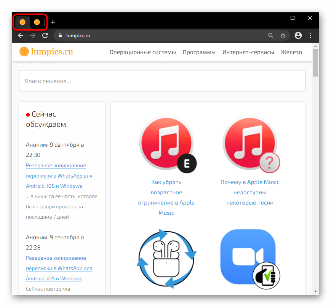
Task: Open a new tab with the plus button
Action: point(53,22)
